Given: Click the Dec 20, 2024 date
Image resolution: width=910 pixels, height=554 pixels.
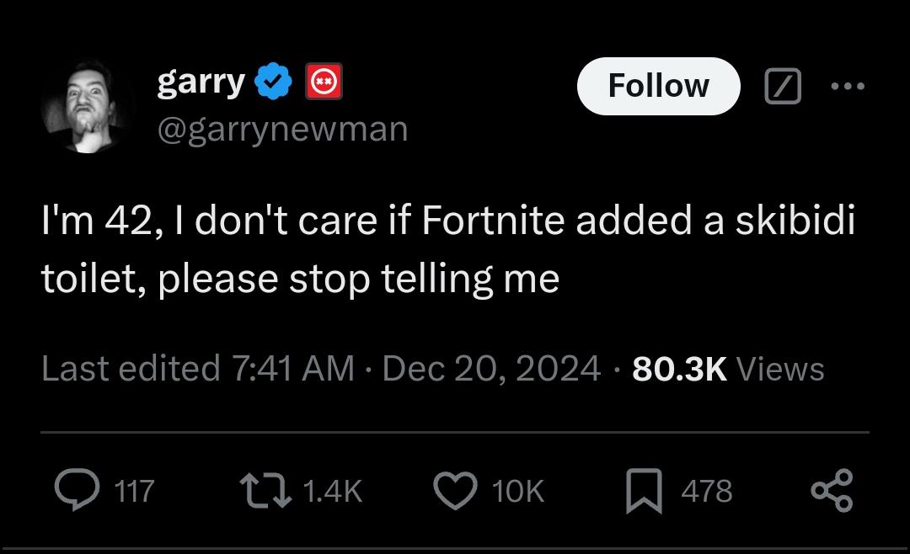Looking at the screenshot, I should tap(491, 369).
